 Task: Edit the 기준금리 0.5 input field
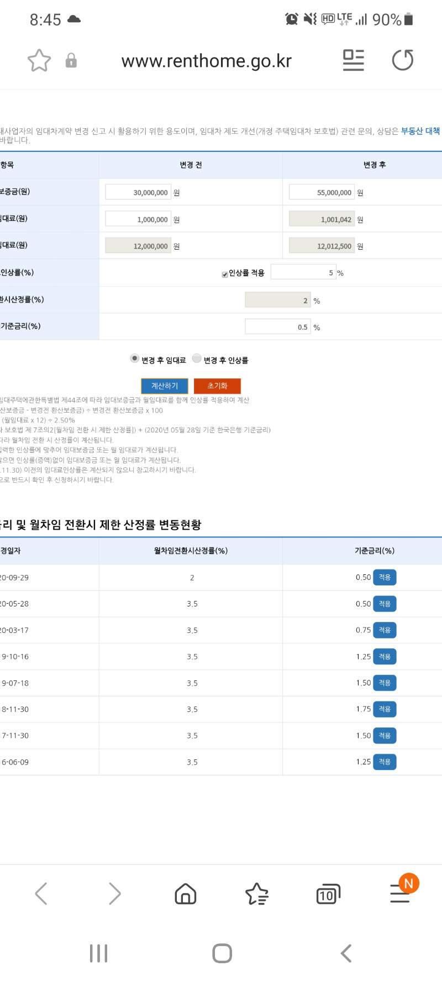click(x=278, y=327)
